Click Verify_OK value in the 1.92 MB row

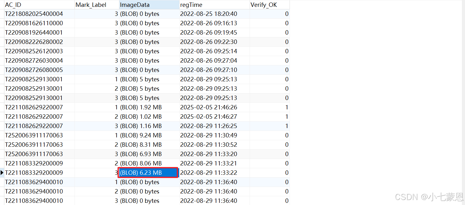[x=270, y=107]
